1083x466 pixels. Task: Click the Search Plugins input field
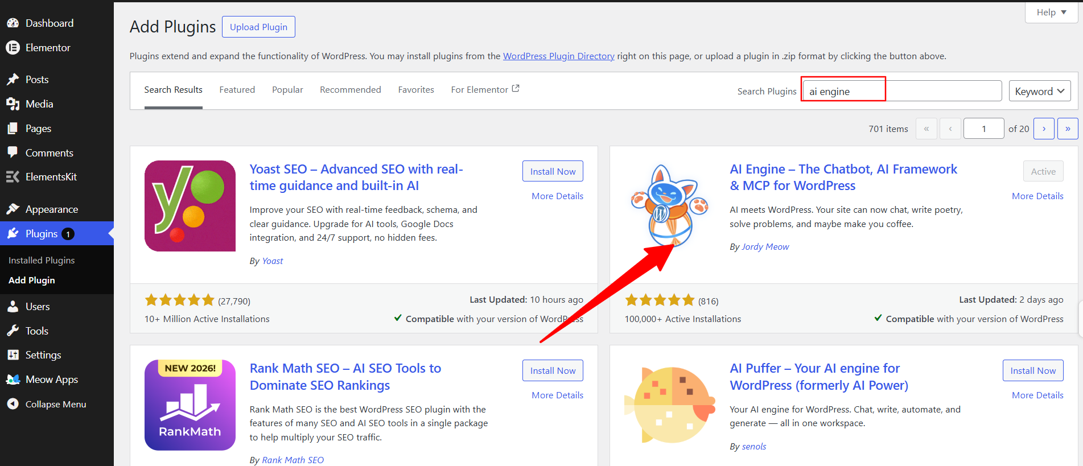pos(902,91)
